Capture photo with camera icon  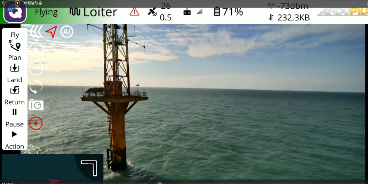coord(36,105)
